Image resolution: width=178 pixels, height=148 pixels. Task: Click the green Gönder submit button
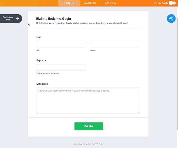pos(89,126)
